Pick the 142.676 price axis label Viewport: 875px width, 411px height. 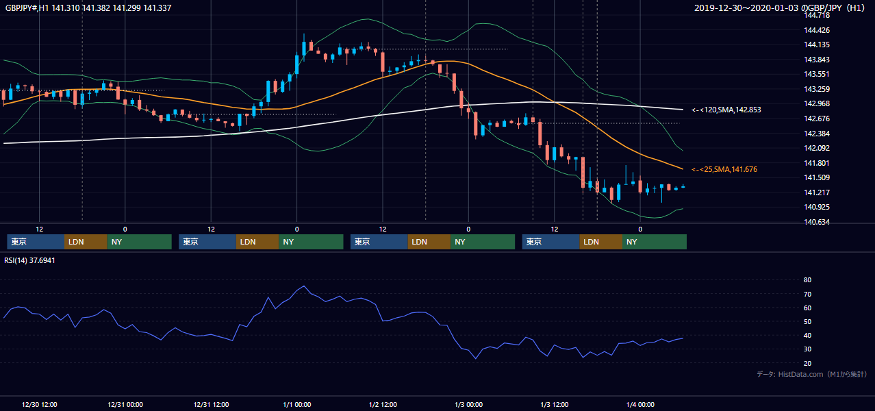pos(817,119)
